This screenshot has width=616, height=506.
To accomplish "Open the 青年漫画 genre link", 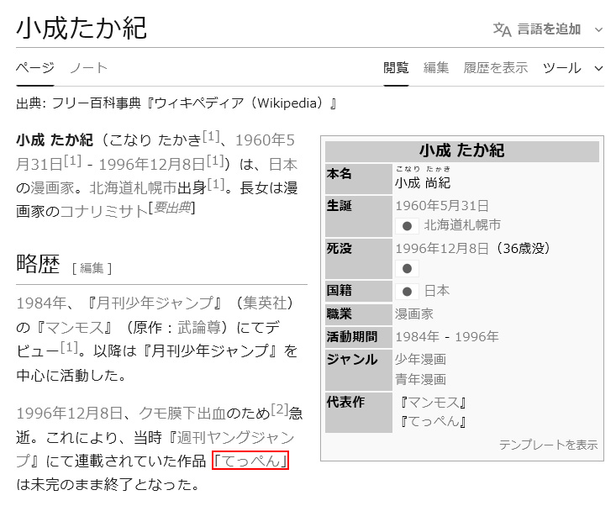I will (420, 379).
